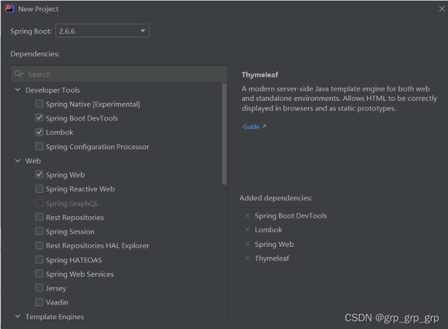Select the Vaadin label in tree
448x329 pixels.
(x=57, y=302)
